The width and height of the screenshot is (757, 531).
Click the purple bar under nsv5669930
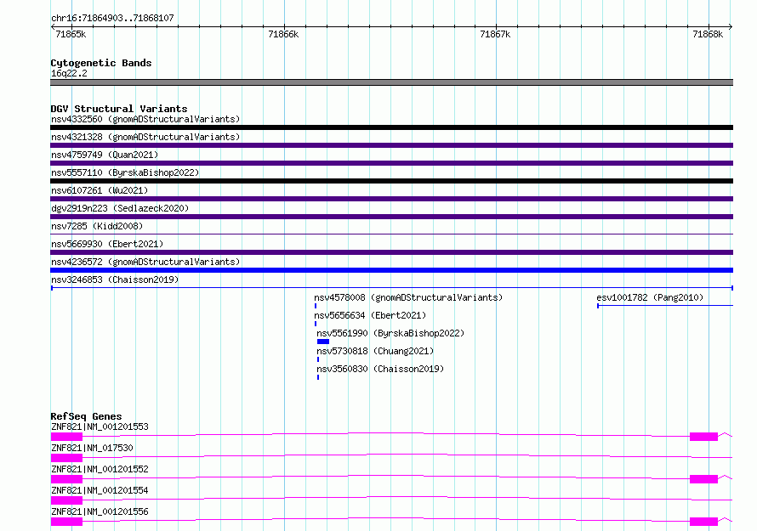click(x=391, y=252)
